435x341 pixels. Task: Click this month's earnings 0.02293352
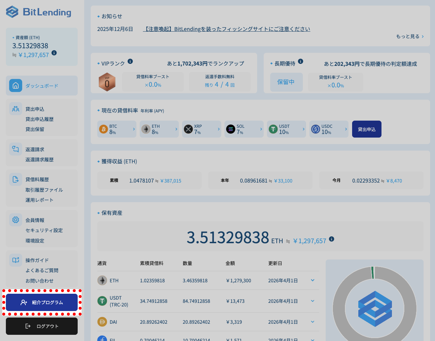tap(366, 181)
